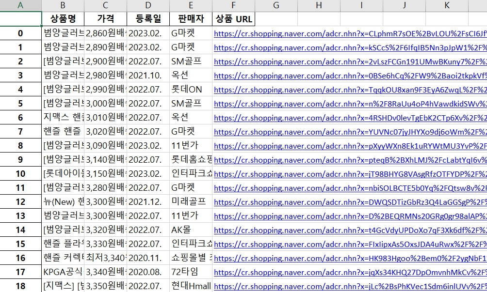
Task: Click the 상품 URL header cell
Action: (234, 19)
